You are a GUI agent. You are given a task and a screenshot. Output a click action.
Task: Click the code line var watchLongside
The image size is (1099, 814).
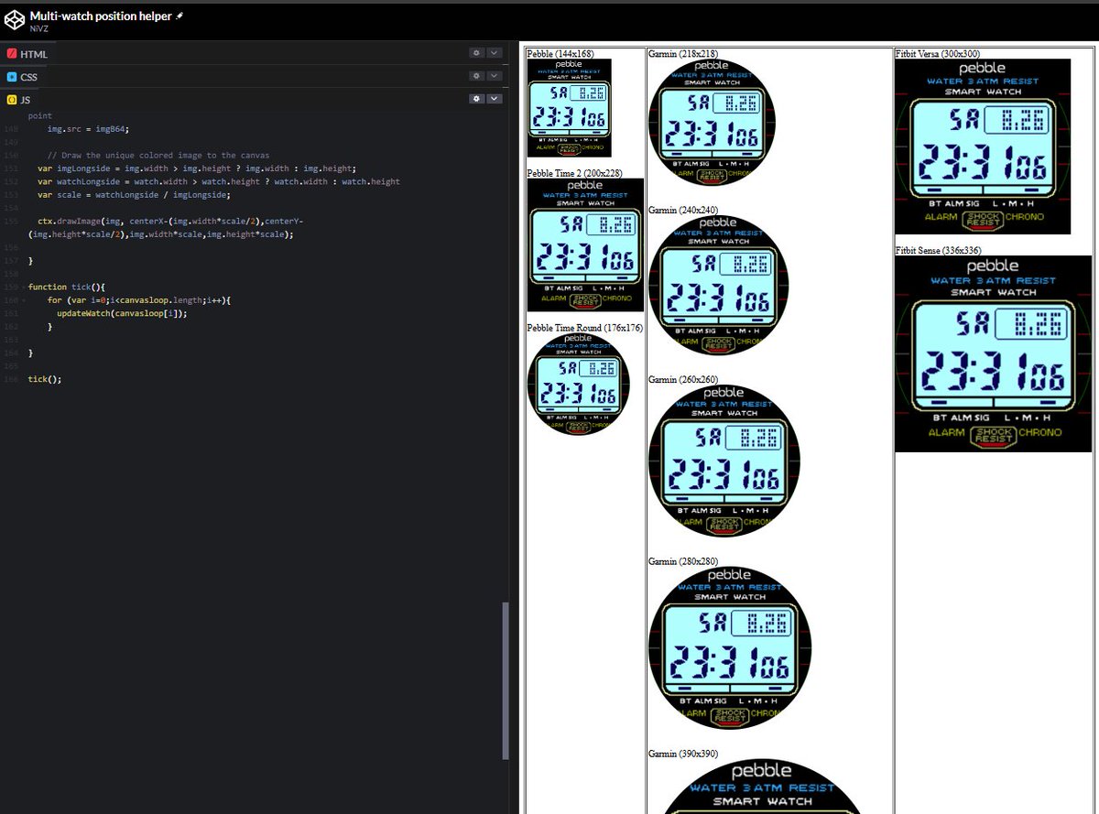point(219,181)
